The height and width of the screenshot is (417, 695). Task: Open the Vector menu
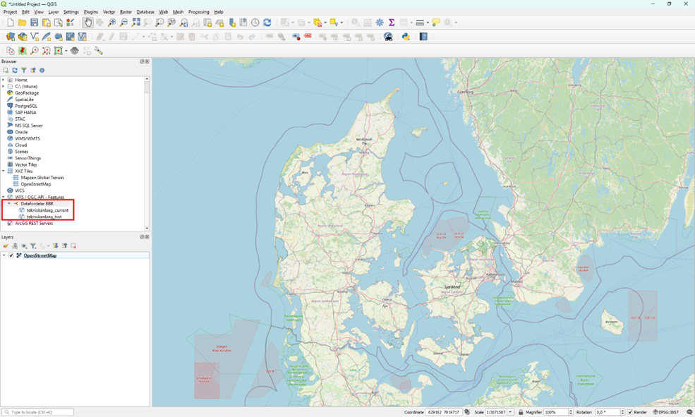click(109, 12)
